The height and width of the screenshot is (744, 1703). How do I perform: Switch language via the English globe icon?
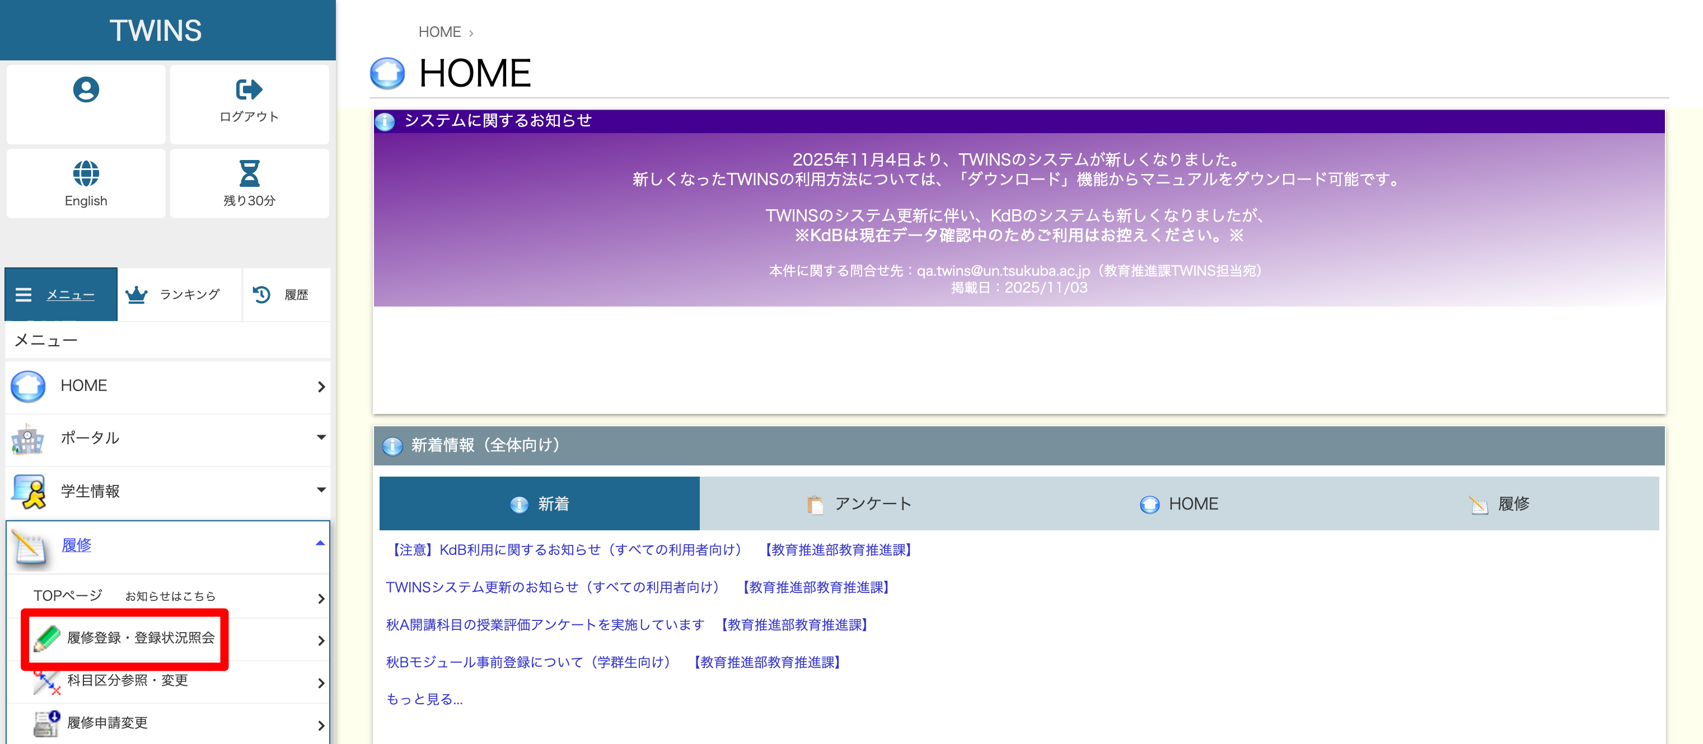86,173
